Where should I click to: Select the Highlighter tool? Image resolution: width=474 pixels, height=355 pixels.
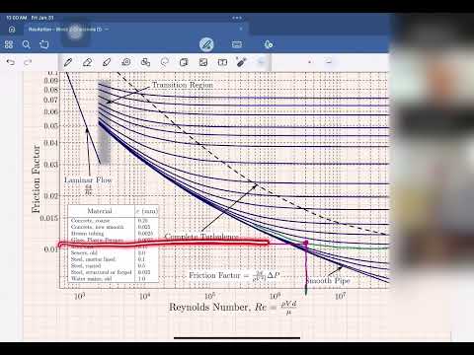coord(107,62)
